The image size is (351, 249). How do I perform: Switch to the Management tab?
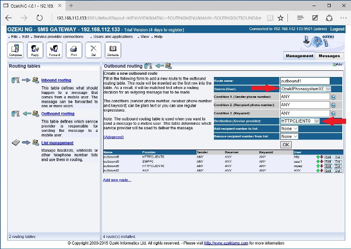(x=299, y=56)
